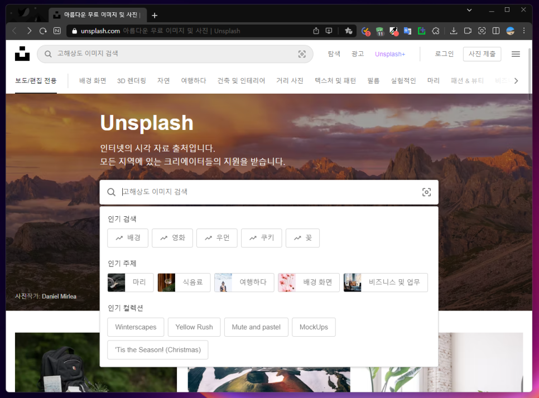Viewport: 539px width, 398px height.
Task: Open the 필름 category
Action: point(373,81)
